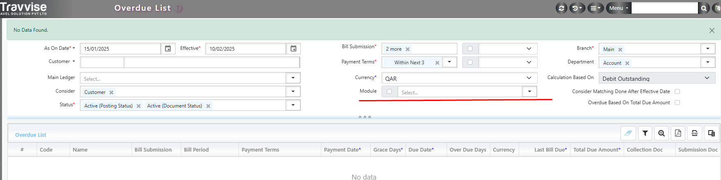Expand the Module select dropdown arrow
Viewport: 721px width, 180px height.
click(x=529, y=91)
